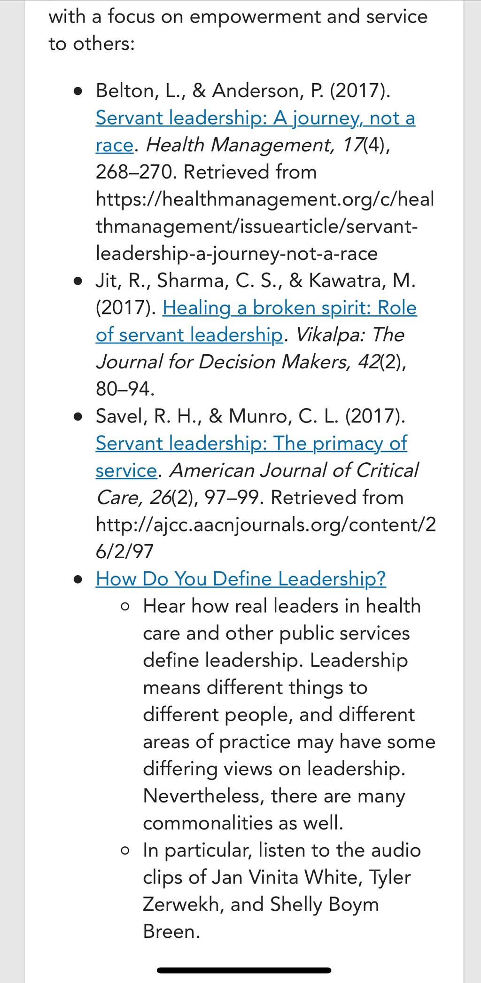The width and height of the screenshot is (481, 983).
Task: Click bullet before "How Do You Define Leadership?"
Action: point(78,580)
